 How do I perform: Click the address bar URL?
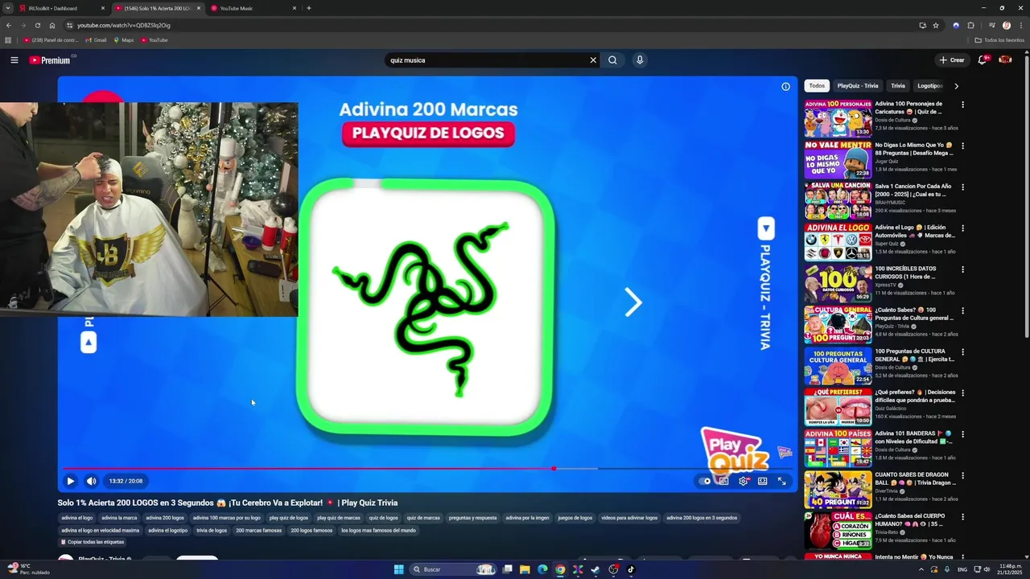(123, 25)
